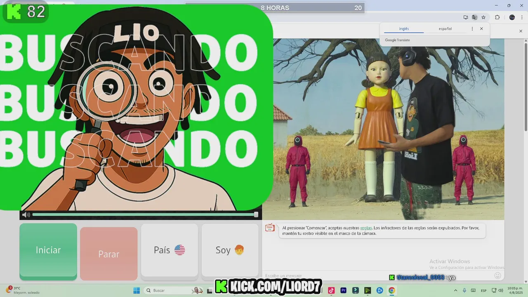Switch to Google Chrome in the taskbar
The height and width of the screenshot is (297, 528).
(391, 290)
